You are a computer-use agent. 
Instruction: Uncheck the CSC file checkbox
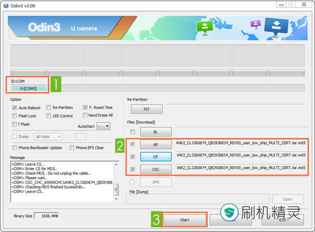tap(133, 169)
